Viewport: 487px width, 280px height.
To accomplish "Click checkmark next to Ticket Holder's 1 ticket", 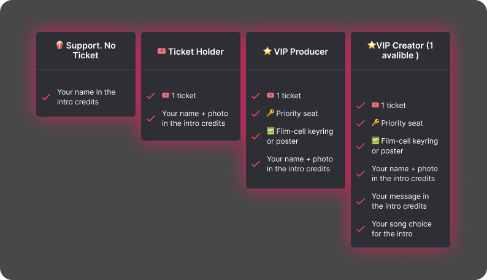I will coord(151,96).
